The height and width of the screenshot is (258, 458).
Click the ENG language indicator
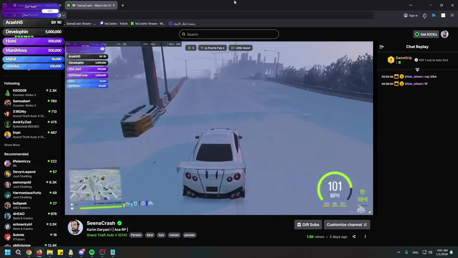415,252
